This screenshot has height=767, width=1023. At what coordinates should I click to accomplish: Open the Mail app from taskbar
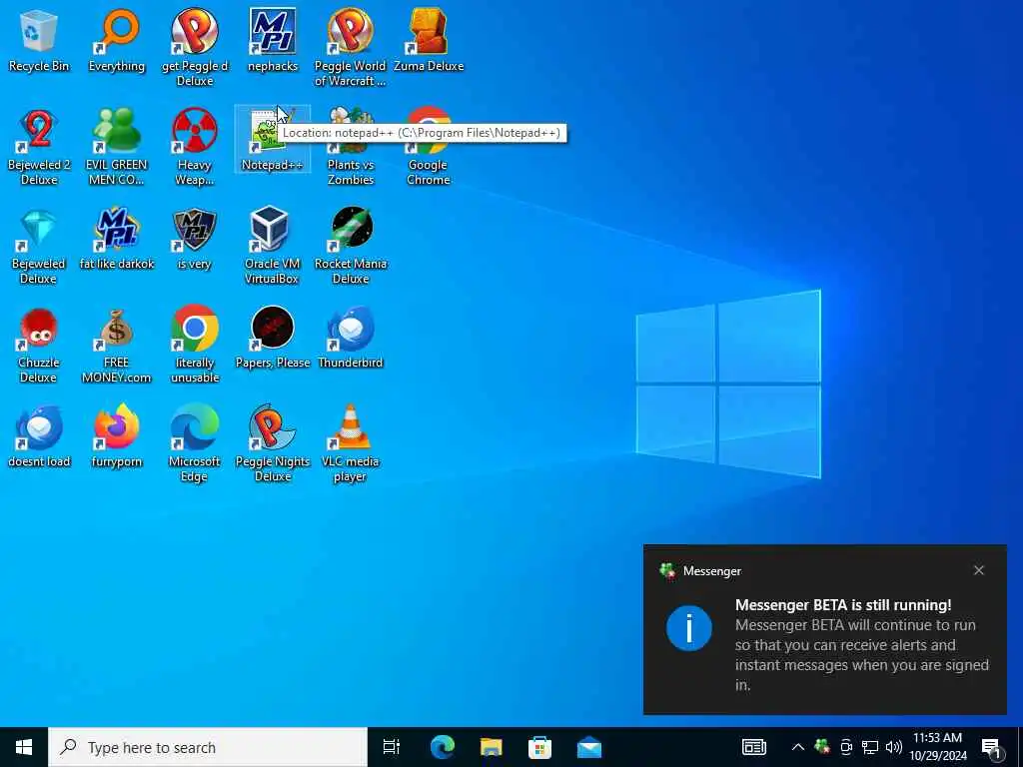(x=589, y=747)
